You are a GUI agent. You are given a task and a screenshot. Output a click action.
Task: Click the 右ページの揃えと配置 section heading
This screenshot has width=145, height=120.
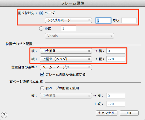tap(26, 82)
